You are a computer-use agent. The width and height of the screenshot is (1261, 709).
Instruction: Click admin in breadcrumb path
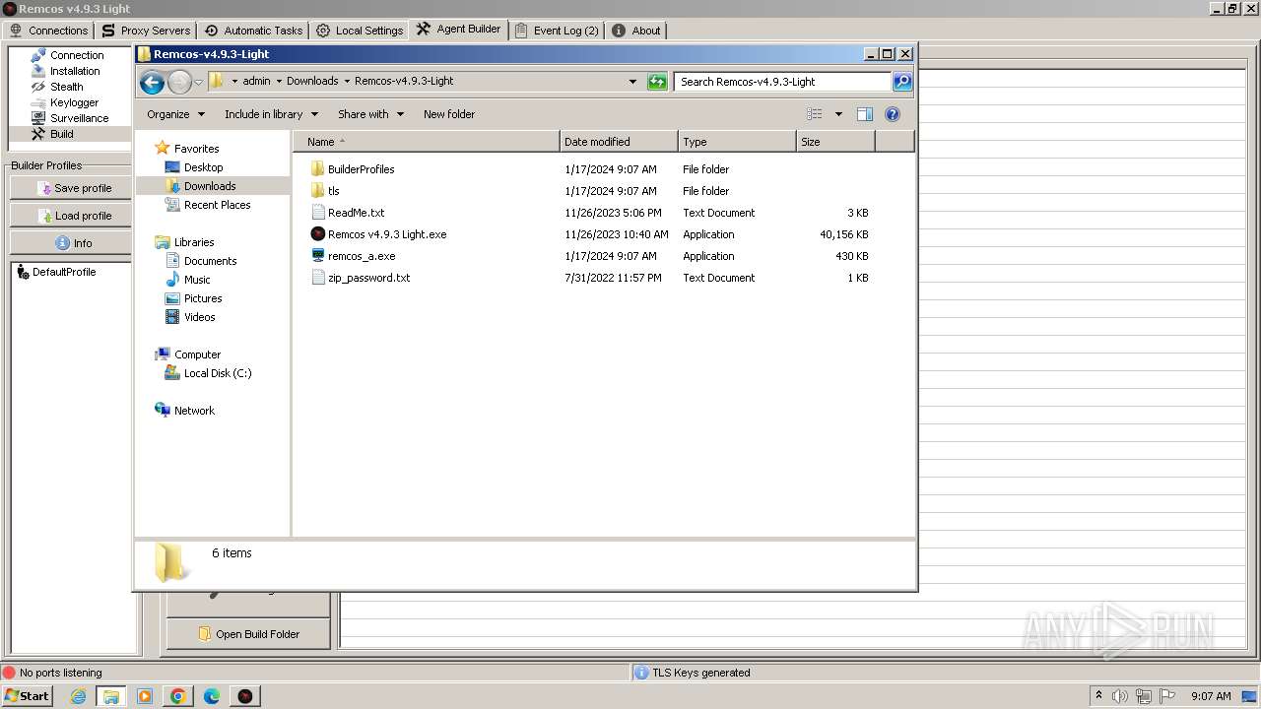pos(256,82)
